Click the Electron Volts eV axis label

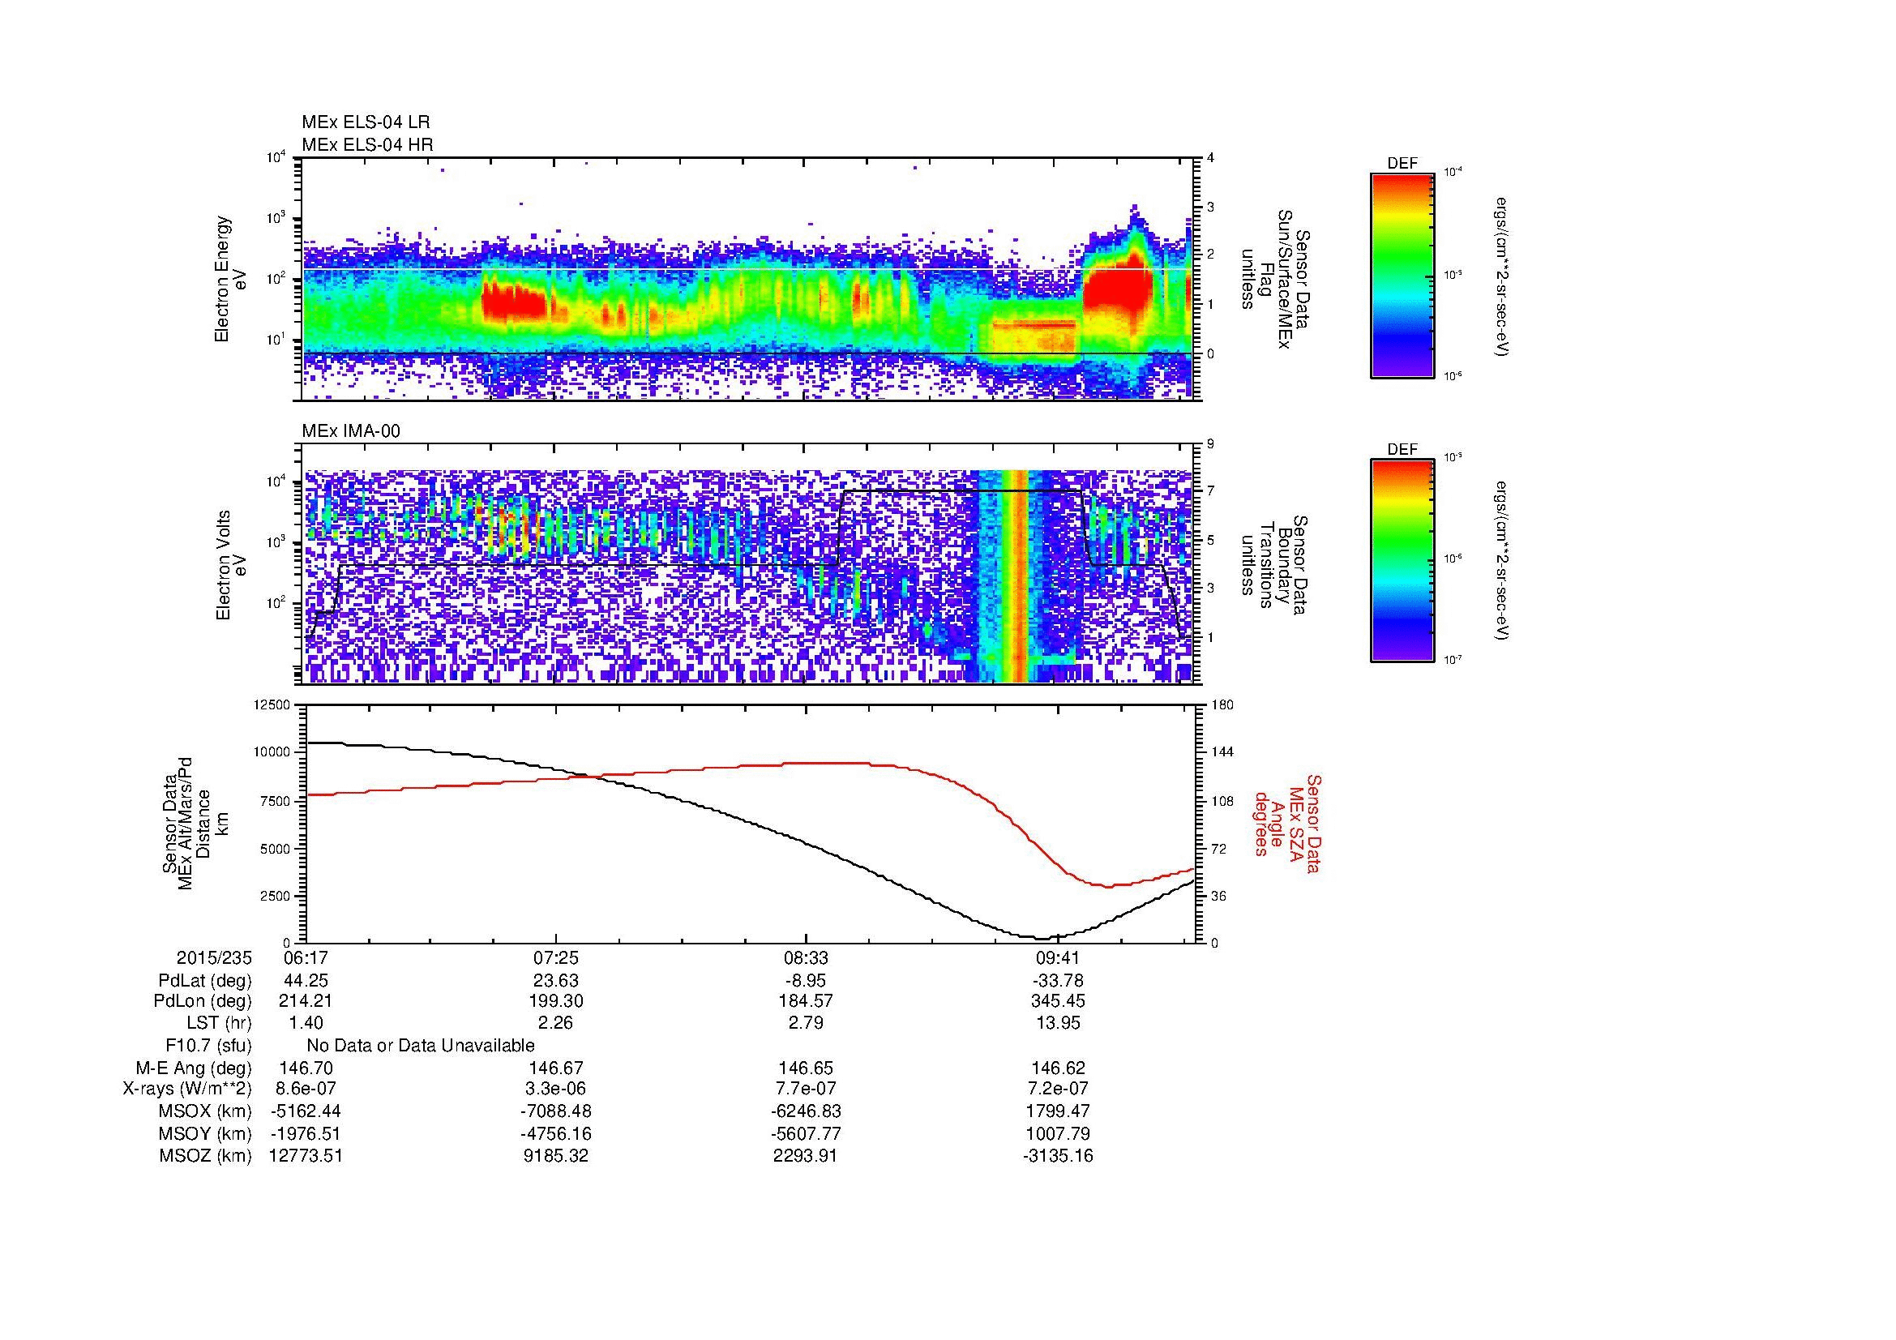[x=231, y=566]
